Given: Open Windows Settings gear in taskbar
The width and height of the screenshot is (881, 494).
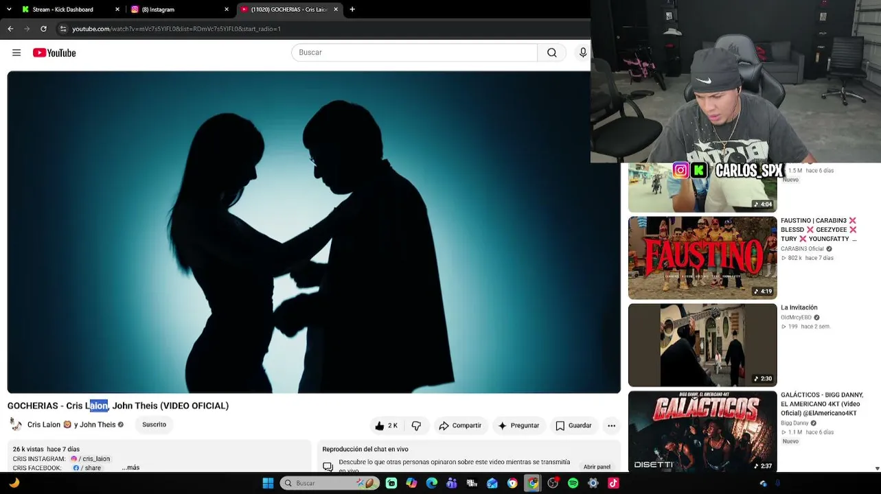Looking at the screenshot, I should point(593,483).
